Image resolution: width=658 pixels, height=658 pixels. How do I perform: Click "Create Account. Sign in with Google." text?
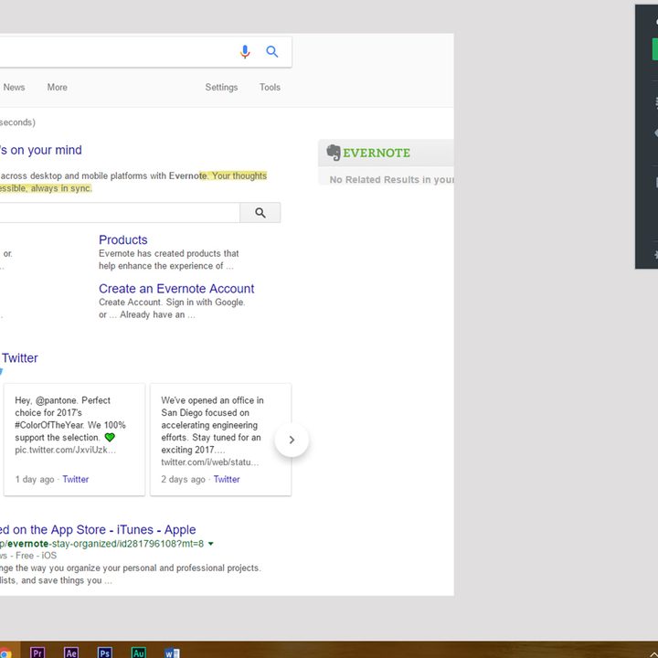click(x=172, y=302)
